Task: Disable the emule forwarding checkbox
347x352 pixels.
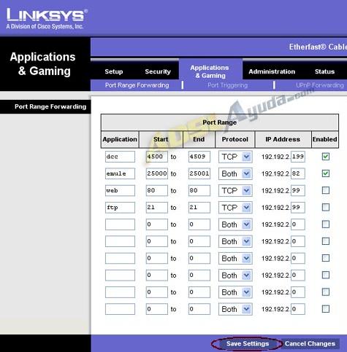Action: (x=326, y=173)
